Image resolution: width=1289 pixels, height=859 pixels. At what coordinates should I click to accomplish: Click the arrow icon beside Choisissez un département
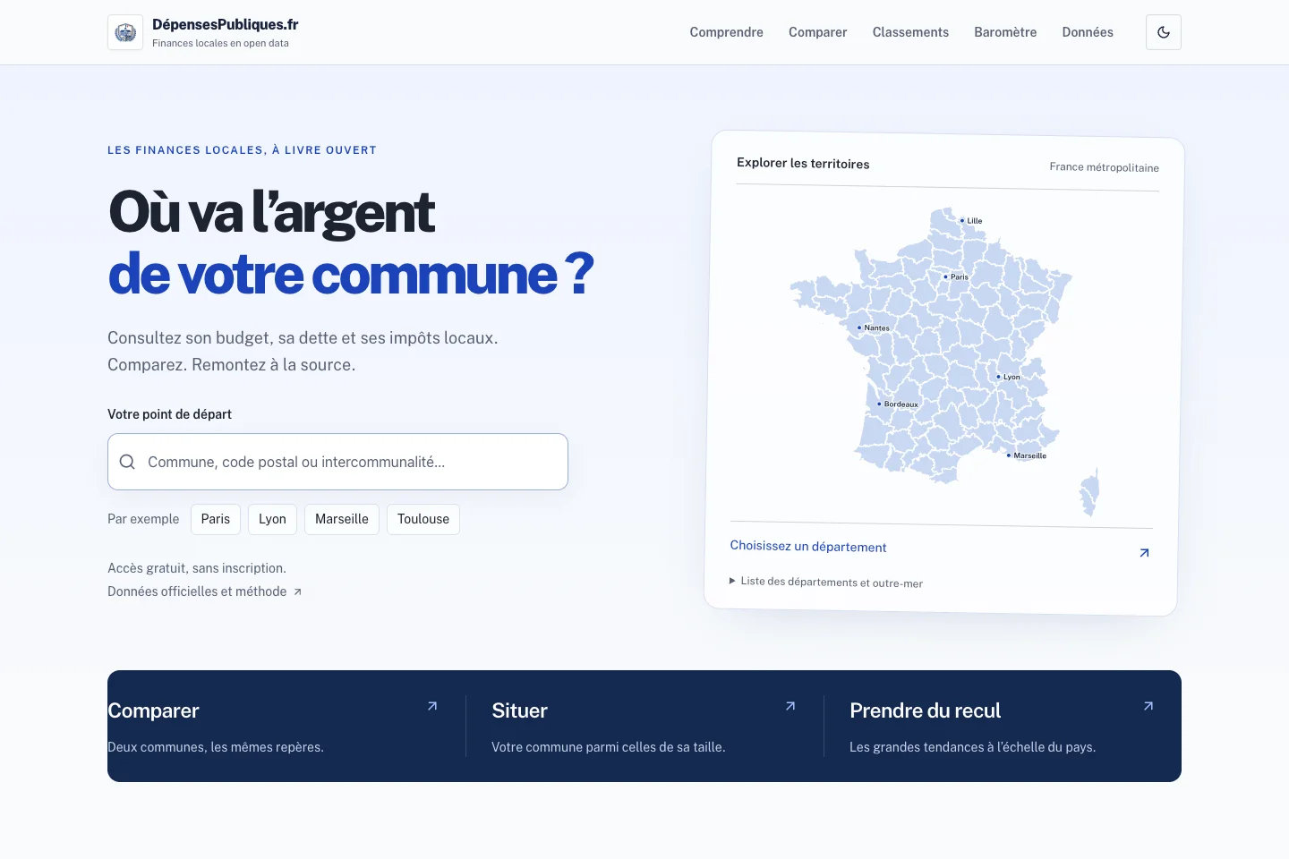point(1144,553)
